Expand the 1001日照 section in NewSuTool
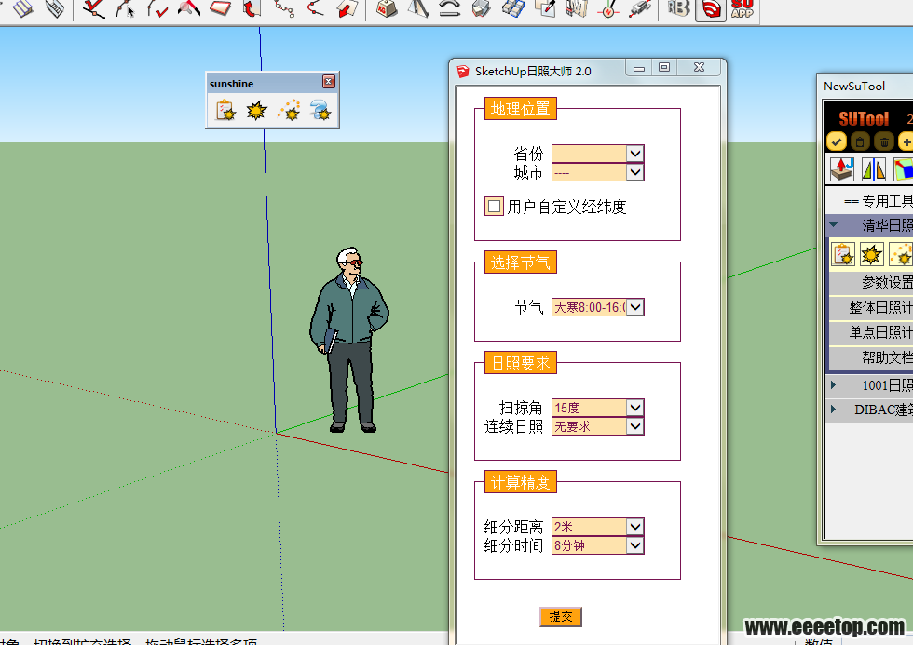 click(833, 385)
